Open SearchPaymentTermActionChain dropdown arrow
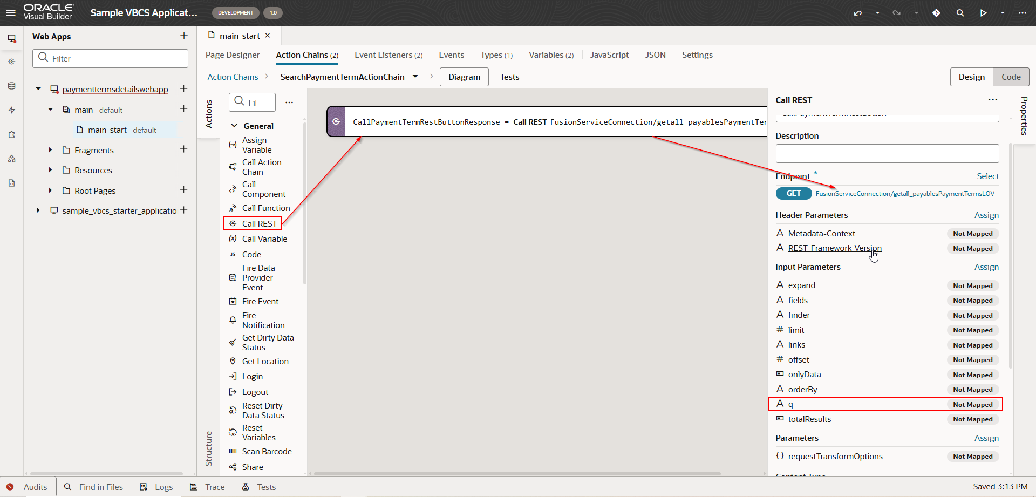The width and height of the screenshot is (1036, 497). [x=415, y=77]
